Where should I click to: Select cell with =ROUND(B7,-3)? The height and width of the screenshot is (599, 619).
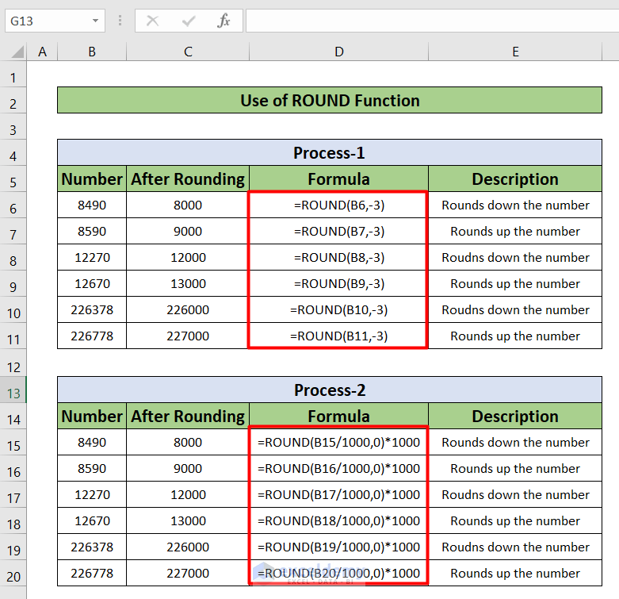pyautogui.click(x=338, y=231)
